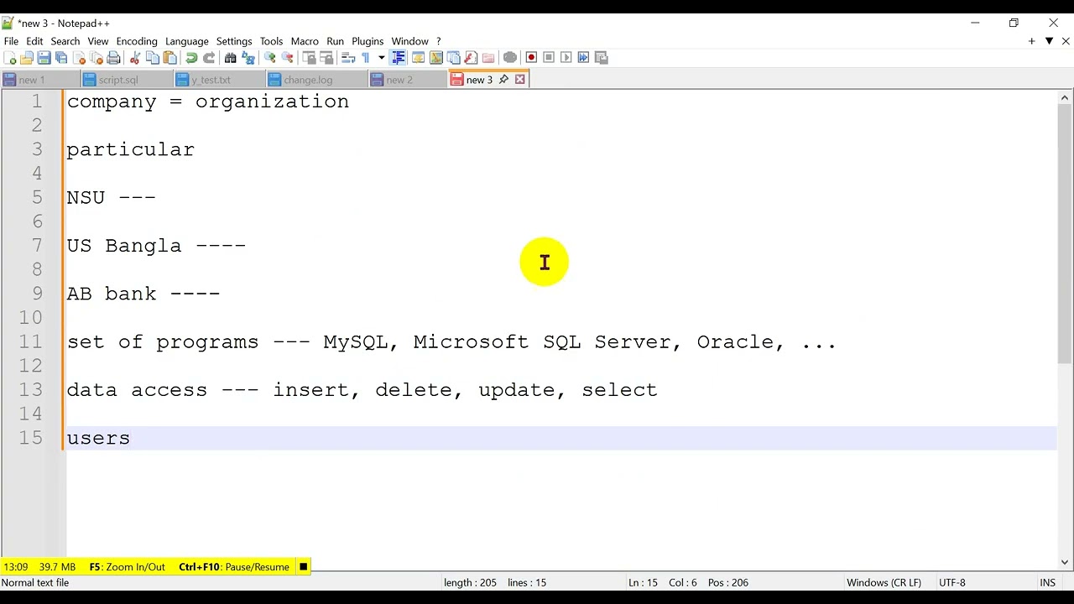Toggle the indent guide toolbar button

(x=398, y=58)
